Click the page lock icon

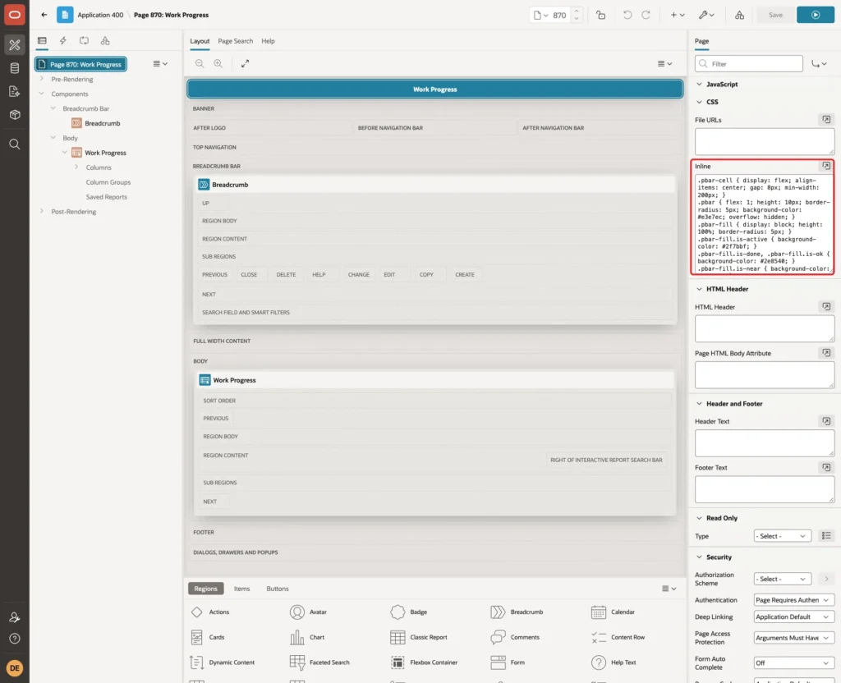(600, 15)
